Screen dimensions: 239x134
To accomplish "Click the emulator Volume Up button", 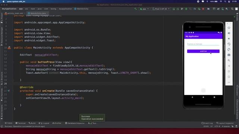I will point(229,33).
